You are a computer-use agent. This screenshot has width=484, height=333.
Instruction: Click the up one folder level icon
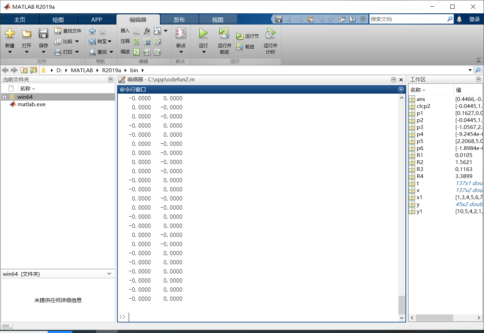point(24,70)
